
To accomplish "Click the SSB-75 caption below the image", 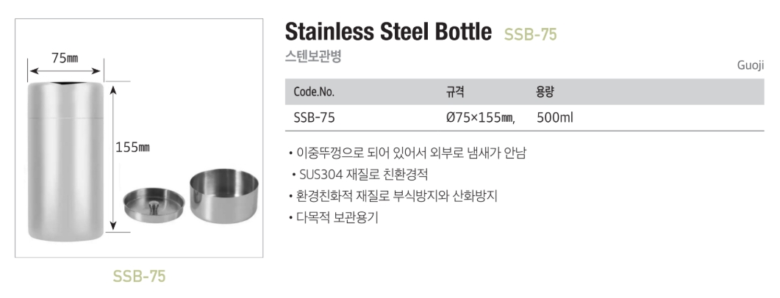I will (139, 276).
